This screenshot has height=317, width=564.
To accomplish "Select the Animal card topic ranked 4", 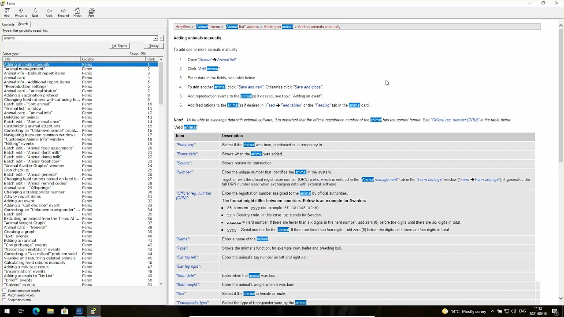I will coord(15,77).
